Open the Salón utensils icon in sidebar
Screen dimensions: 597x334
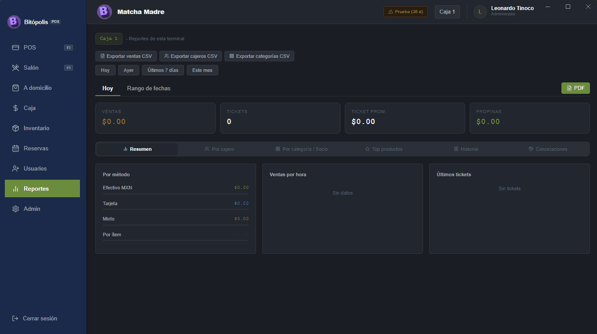[15, 68]
